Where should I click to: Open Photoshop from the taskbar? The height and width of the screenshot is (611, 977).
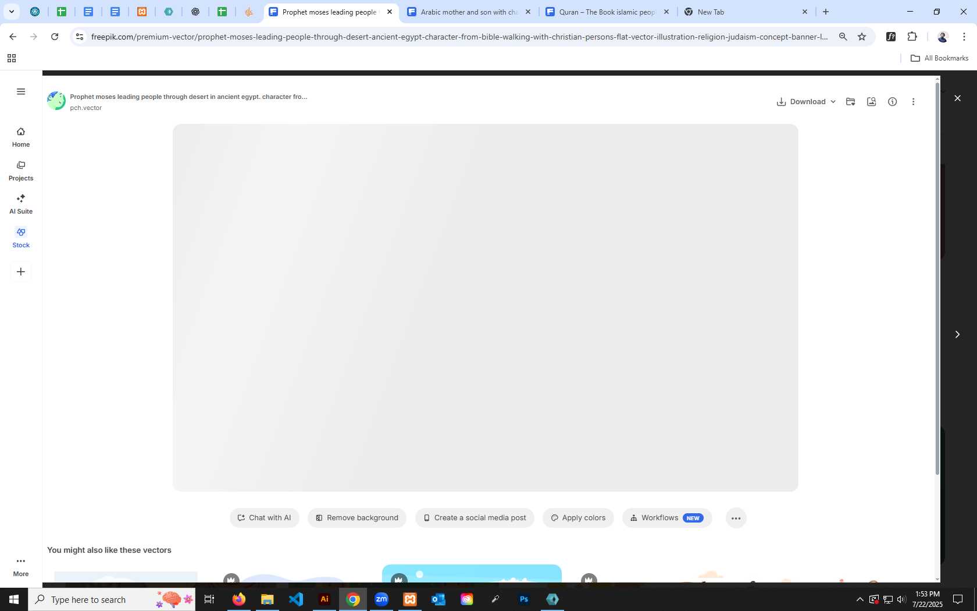click(x=524, y=599)
